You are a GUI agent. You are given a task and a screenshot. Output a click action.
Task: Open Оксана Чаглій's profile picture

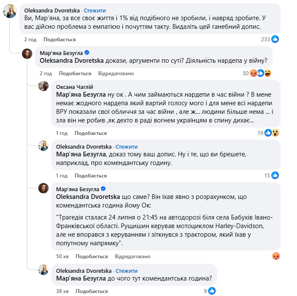[x=43, y=86]
